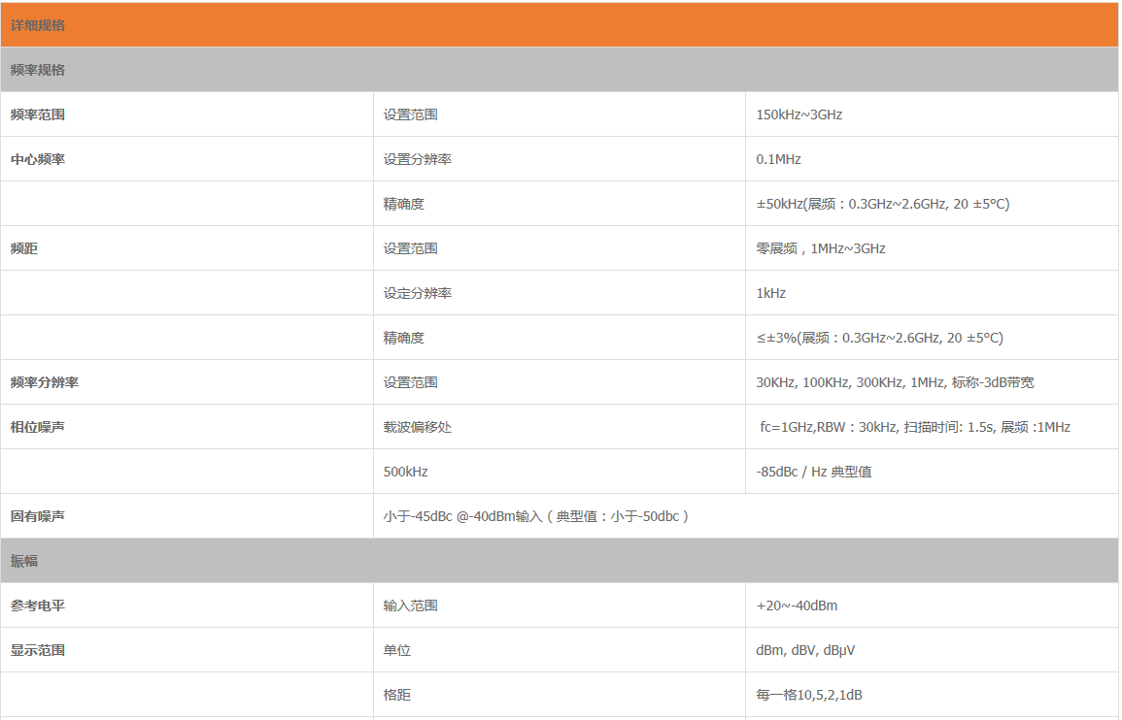This screenshot has width=1122, height=720.
Task: Select the dBm, dBV, dBμV units cell
Action: 805,650
